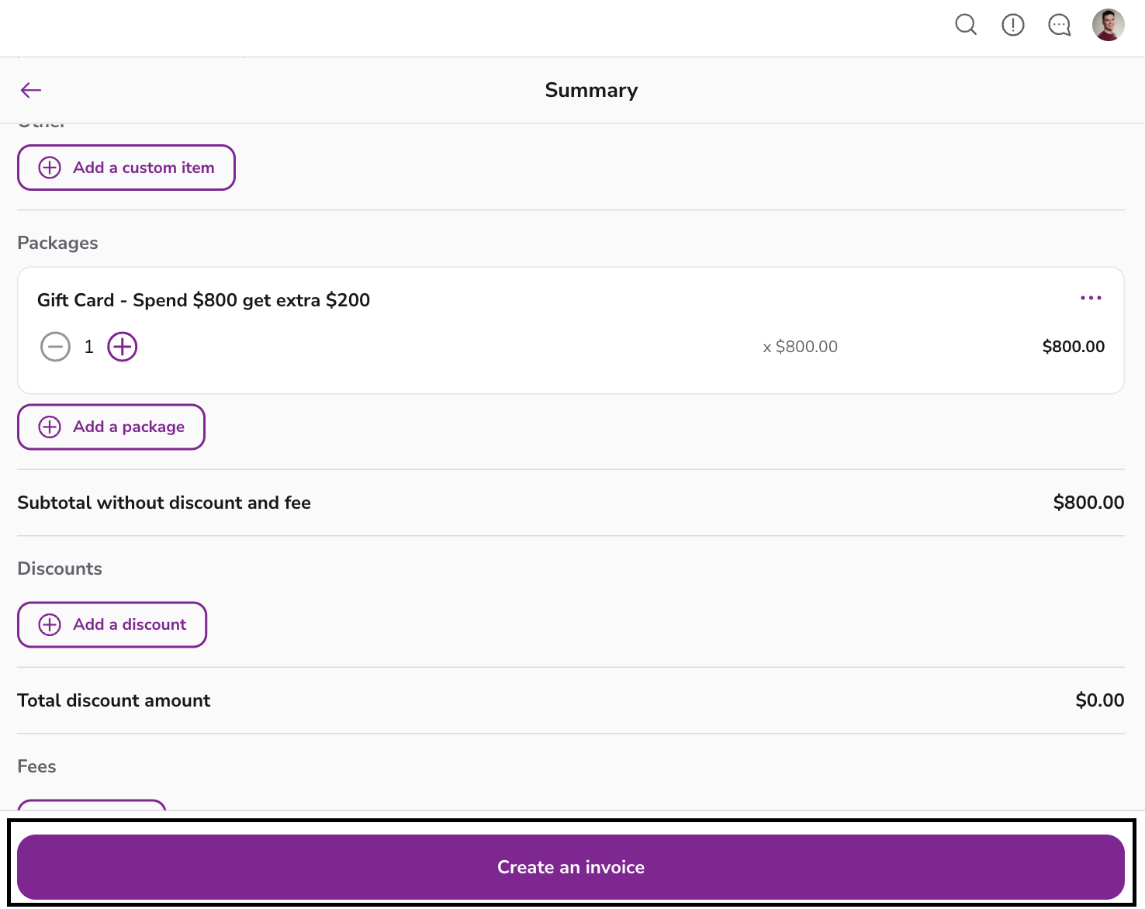Click Add a custom item button
Viewport: 1145px width, 909px height.
[126, 168]
